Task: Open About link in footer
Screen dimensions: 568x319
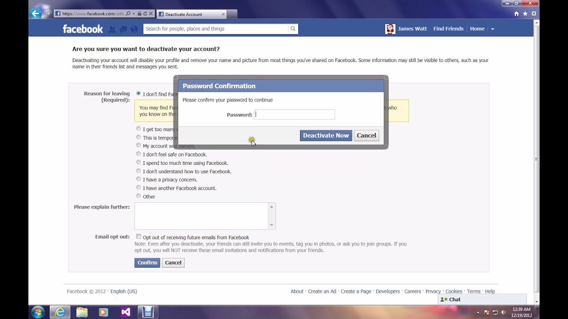Action: tap(297, 292)
